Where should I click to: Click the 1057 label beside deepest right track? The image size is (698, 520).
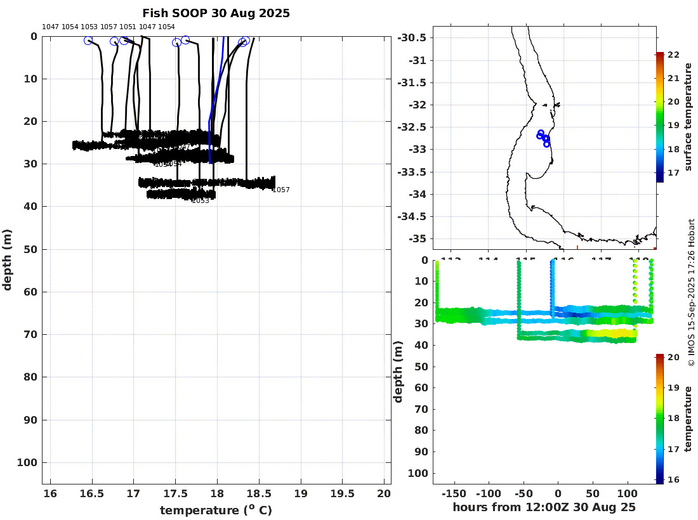(281, 190)
